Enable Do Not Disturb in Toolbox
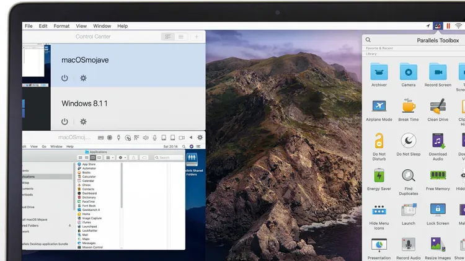 379,141
